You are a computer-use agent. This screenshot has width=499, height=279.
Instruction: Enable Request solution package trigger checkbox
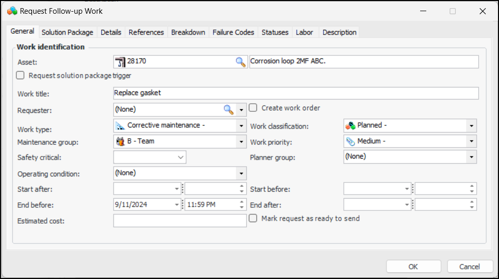point(20,76)
